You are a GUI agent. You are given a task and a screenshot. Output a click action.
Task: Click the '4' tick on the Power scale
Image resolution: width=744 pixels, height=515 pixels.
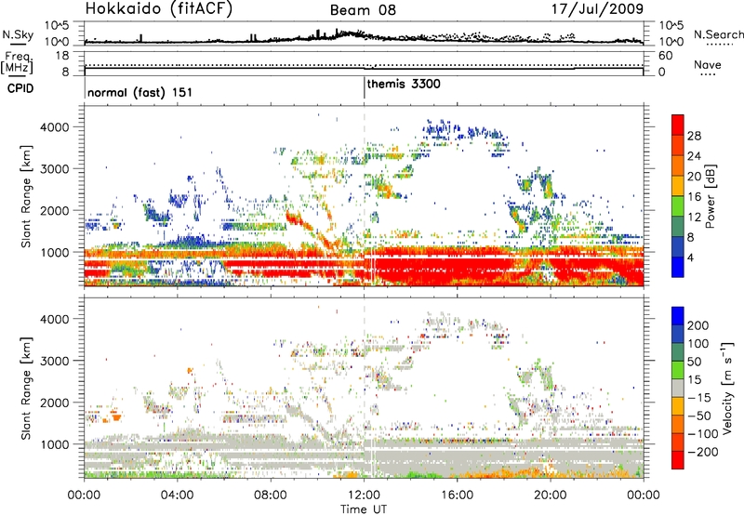point(690,257)
